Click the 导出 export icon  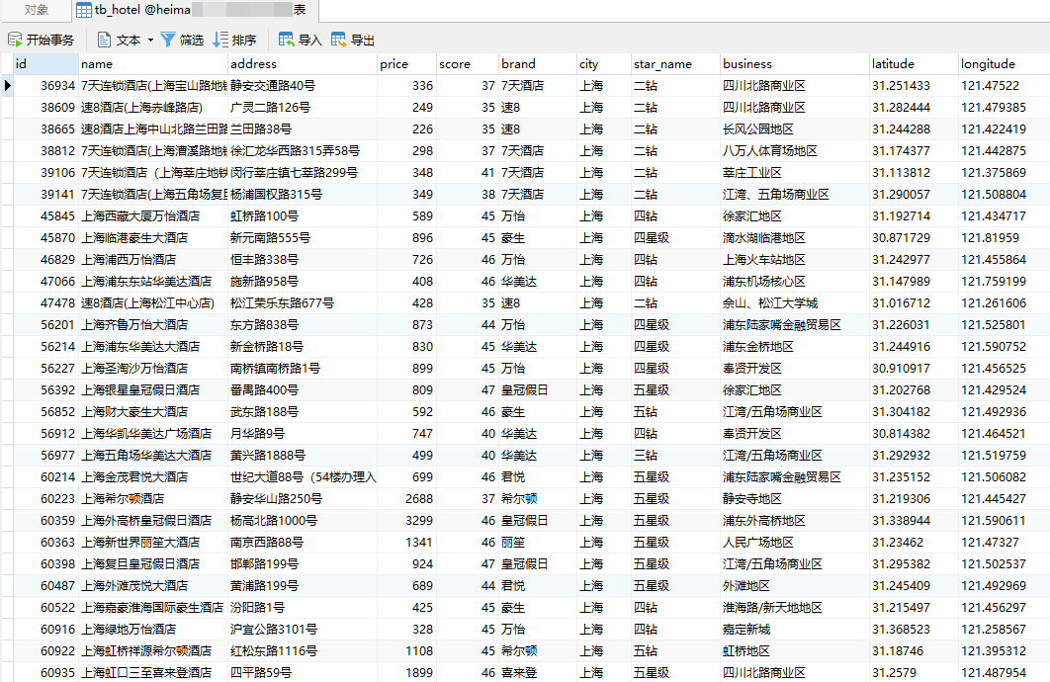click(x=339, y=41)
